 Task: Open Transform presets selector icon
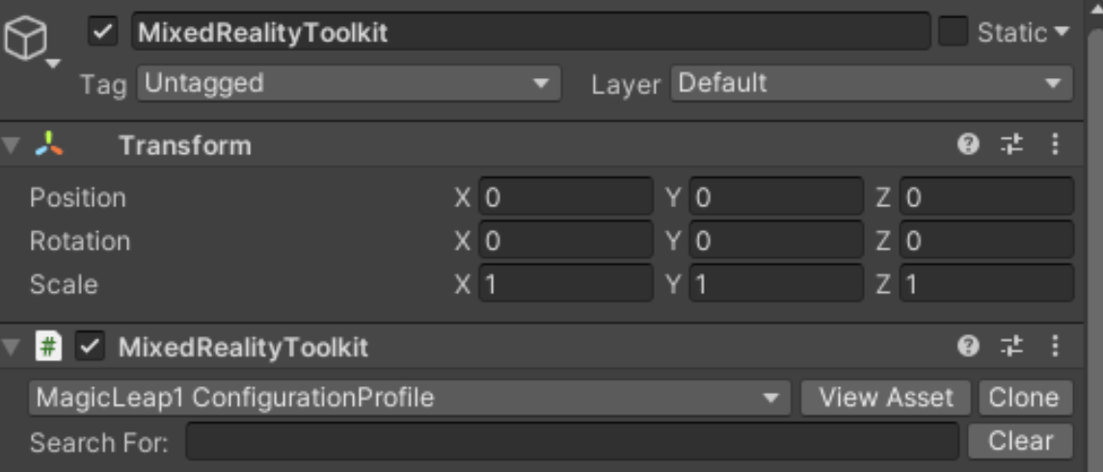point(1011,145)
